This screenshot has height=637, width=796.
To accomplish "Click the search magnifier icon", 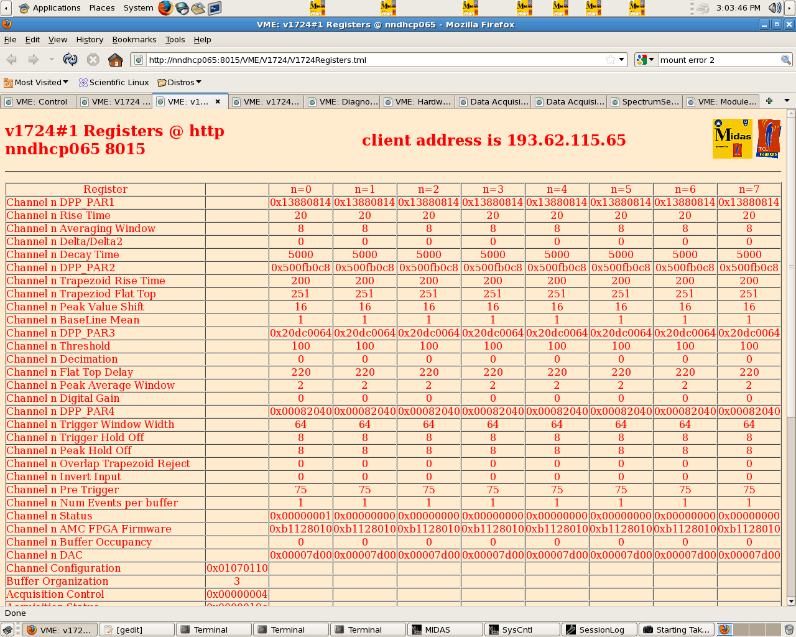I will pos(786,60).
